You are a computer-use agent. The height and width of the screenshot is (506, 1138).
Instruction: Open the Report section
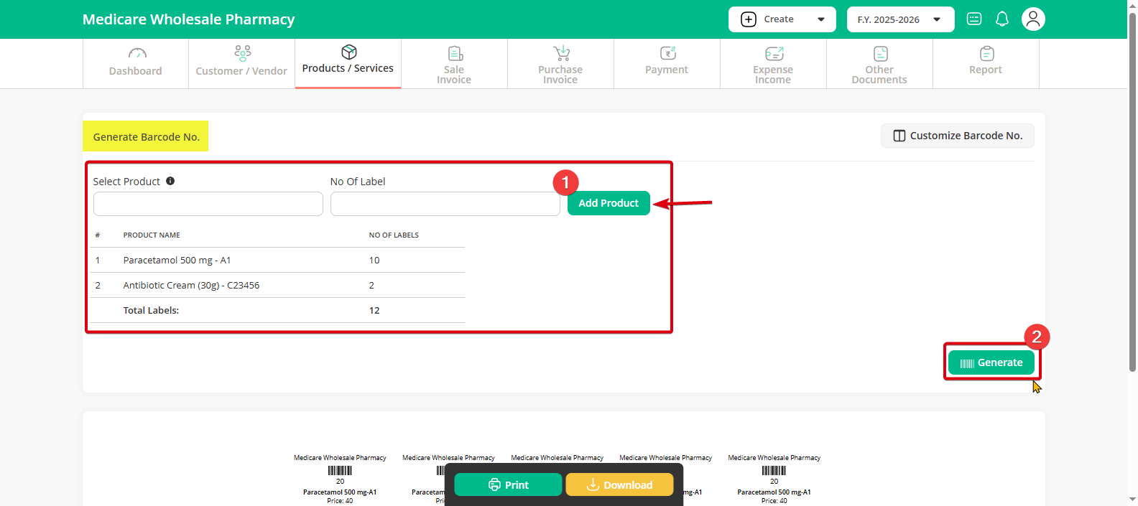[986, 63]
